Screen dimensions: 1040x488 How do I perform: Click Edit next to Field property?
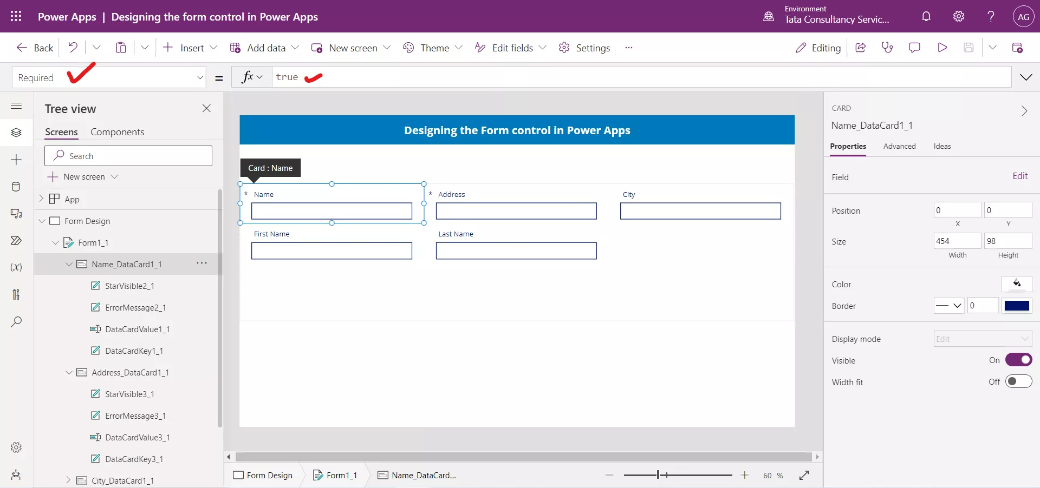tap(1020, 176)
